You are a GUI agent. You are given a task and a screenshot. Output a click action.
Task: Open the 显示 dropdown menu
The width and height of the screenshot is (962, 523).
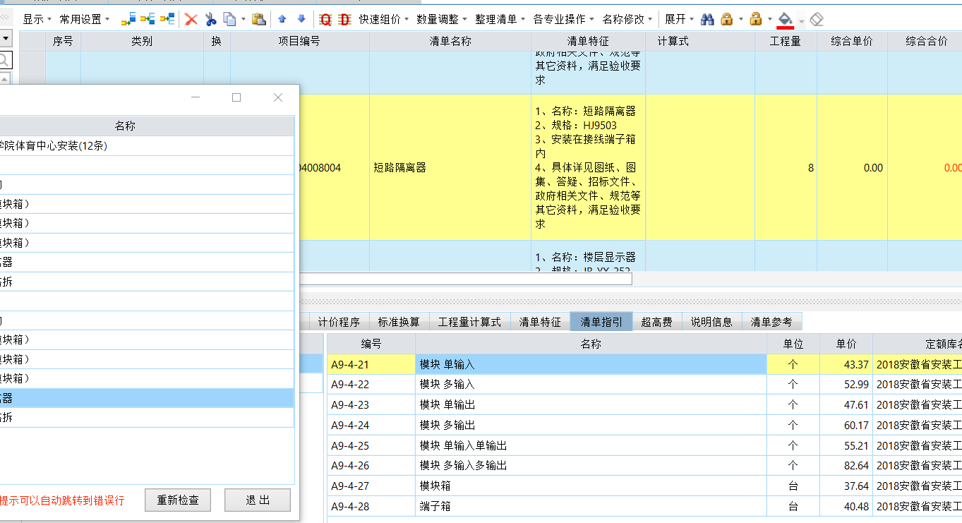click(x=37, y=19)
